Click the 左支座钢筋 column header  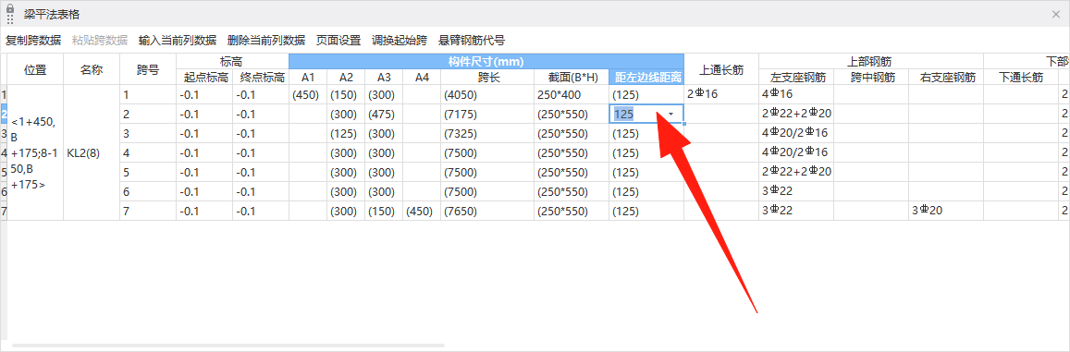(796, 78)
